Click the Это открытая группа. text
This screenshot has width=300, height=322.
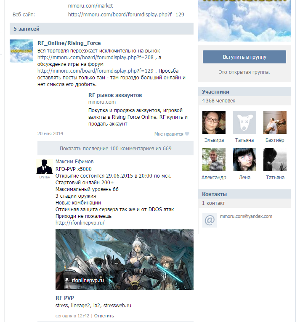(244, 72)
